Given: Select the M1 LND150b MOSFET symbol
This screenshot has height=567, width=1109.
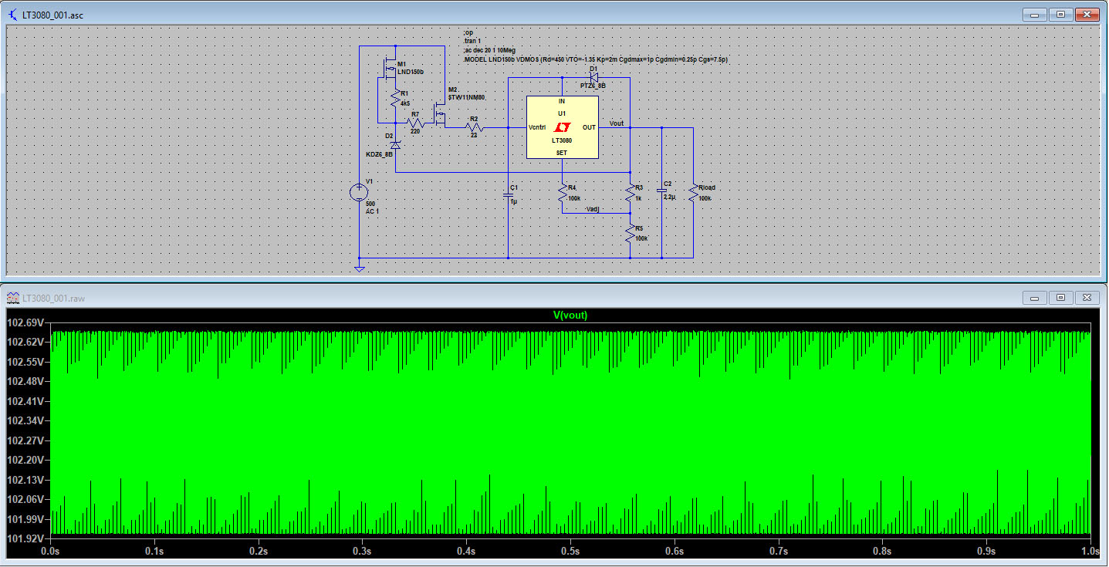Looking at the screenshot, I should (391, 69).
